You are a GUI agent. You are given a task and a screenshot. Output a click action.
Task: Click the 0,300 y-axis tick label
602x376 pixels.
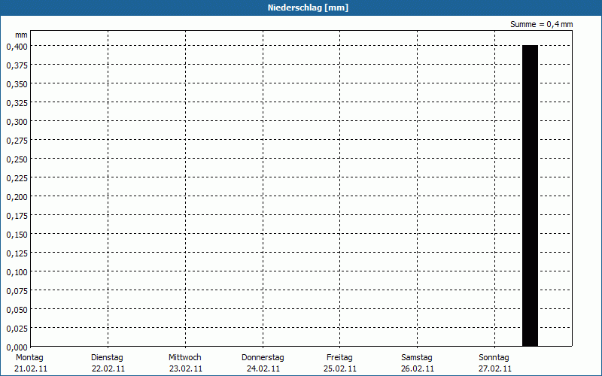pyautogui.click(x=17, y=121)
